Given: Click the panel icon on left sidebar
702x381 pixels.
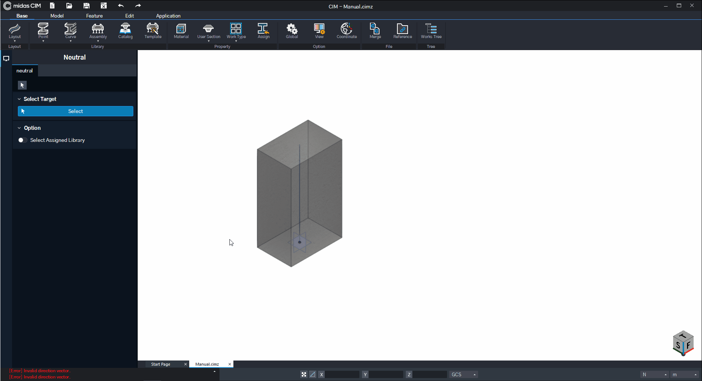Looking at the screenshot, I should [x=6, y=59].
